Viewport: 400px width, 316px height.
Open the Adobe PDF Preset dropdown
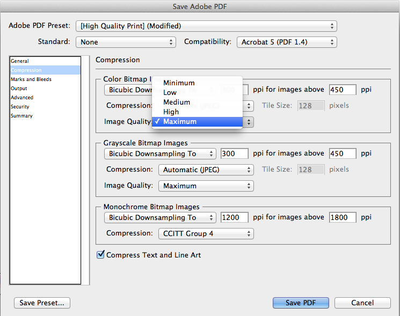[206, 26]
